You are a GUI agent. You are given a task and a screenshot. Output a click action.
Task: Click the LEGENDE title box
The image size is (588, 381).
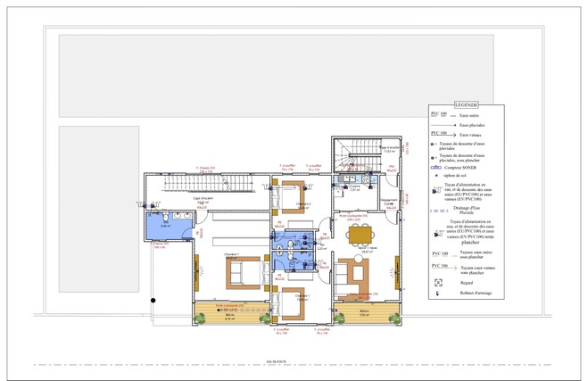click(467, 105)
